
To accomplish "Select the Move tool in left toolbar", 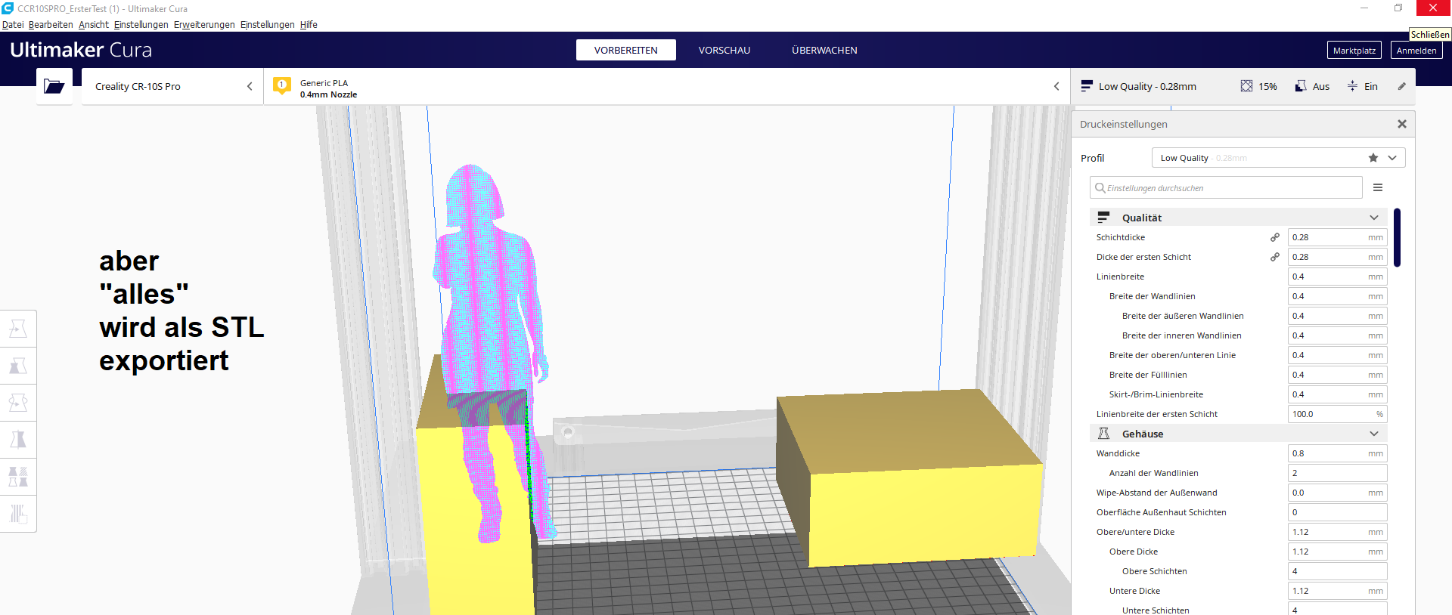I will click(x=18, y=329).
